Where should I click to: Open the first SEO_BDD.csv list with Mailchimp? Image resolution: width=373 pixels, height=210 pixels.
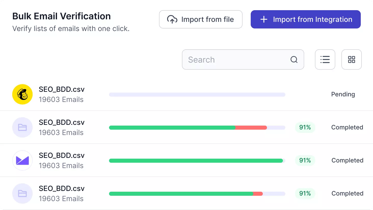61,89
